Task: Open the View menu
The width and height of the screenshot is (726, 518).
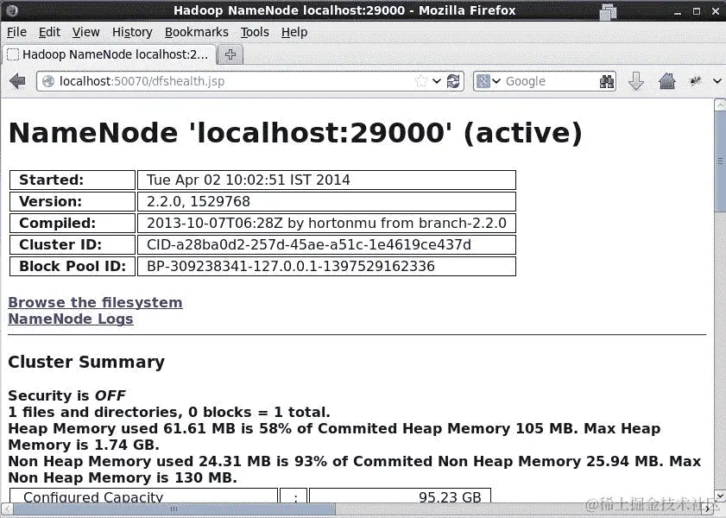Action: [85, 32]
